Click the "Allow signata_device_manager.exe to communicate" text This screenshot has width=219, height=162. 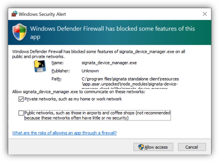pyautogui.click(x=79, y=91)
